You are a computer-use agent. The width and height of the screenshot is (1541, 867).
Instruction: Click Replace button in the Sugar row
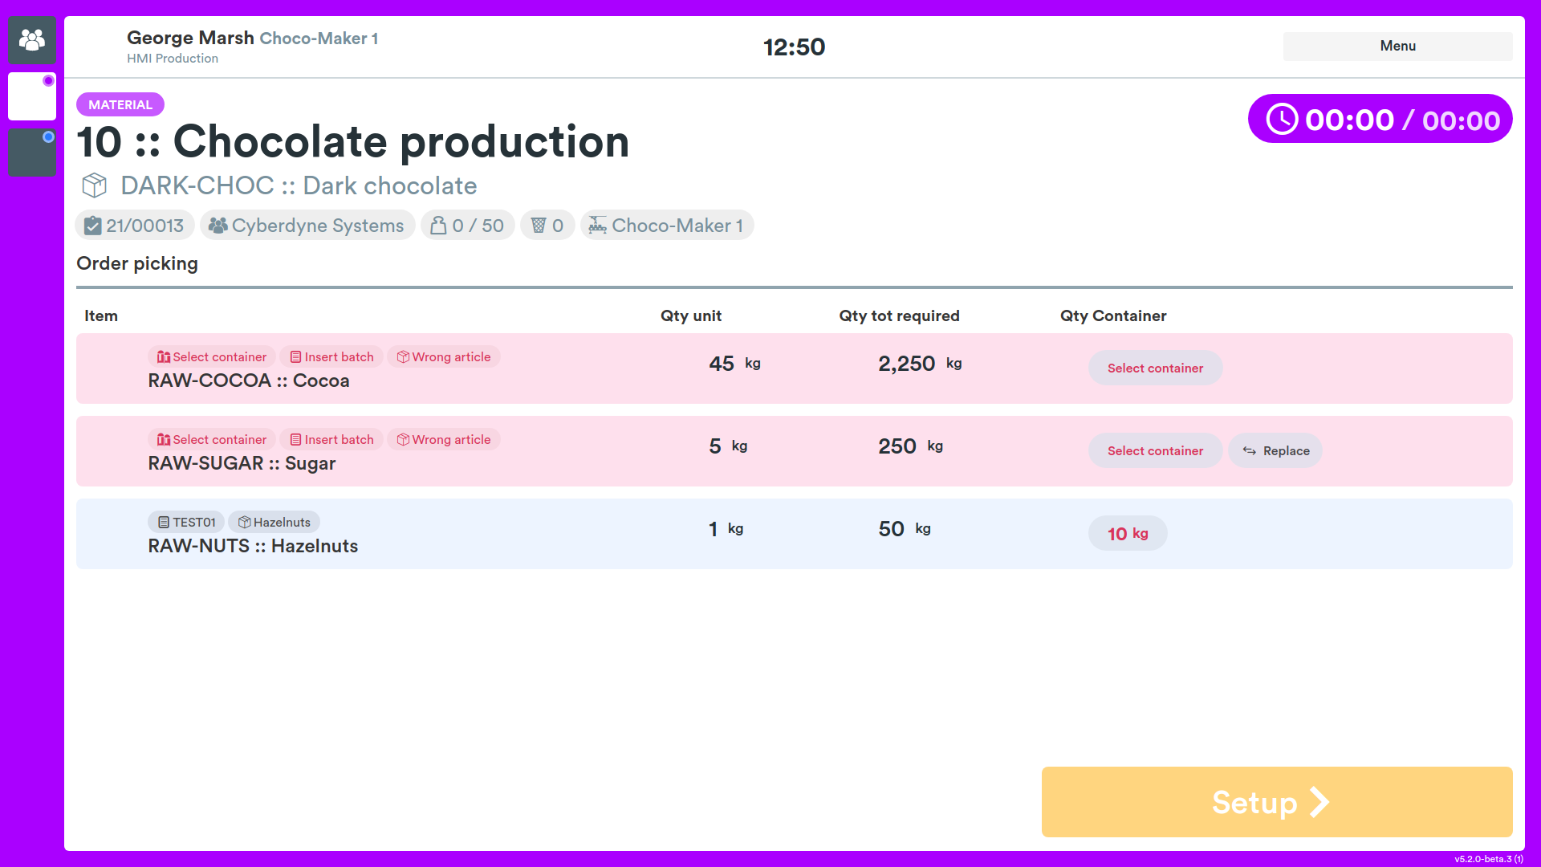(1275, 450)
